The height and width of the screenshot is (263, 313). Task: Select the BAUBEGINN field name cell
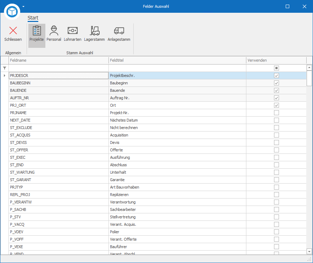click(58, 83)
